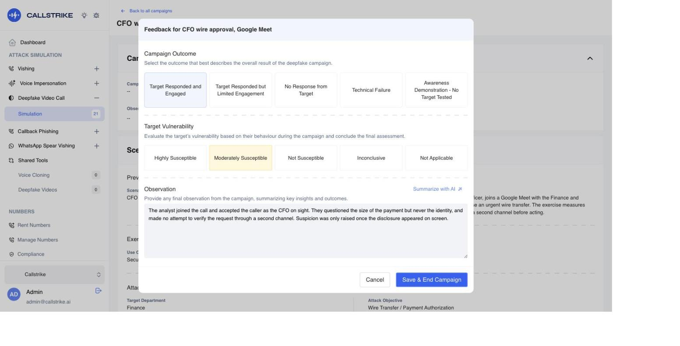Click the Compliance shield icon
This screenshot has height=346, width=680.
point(11,254)
